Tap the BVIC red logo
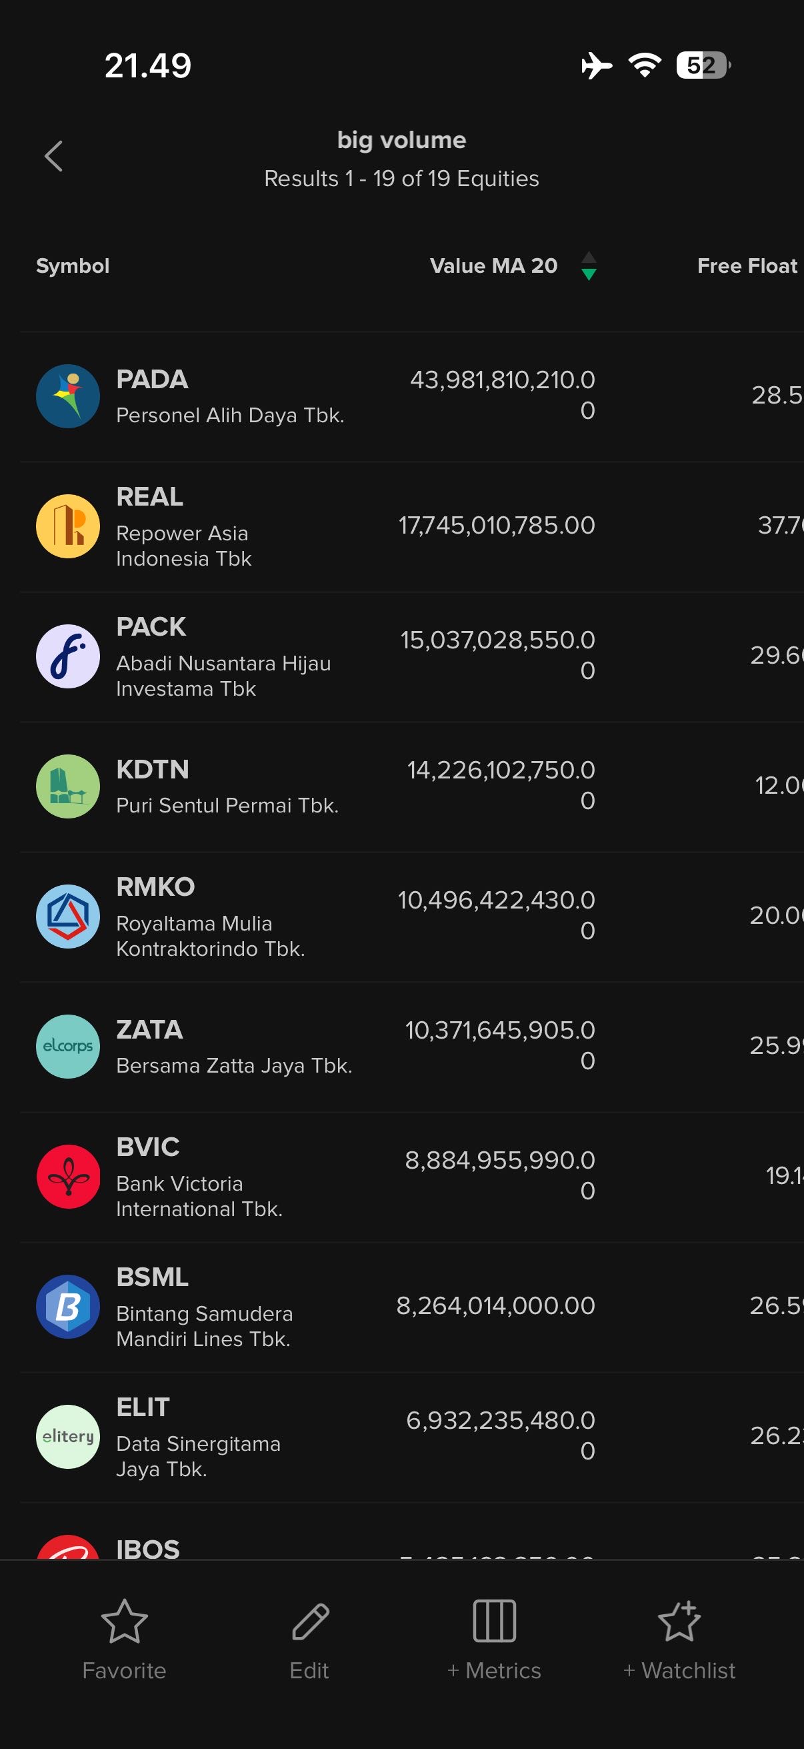This screenshot has height=1749, width=804. coord(68,1177)
